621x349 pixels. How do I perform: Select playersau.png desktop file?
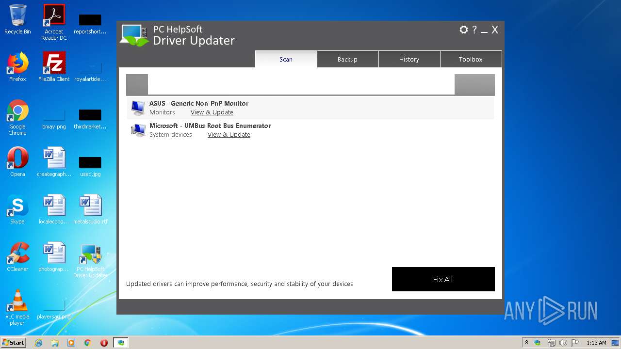pos(54,308)
